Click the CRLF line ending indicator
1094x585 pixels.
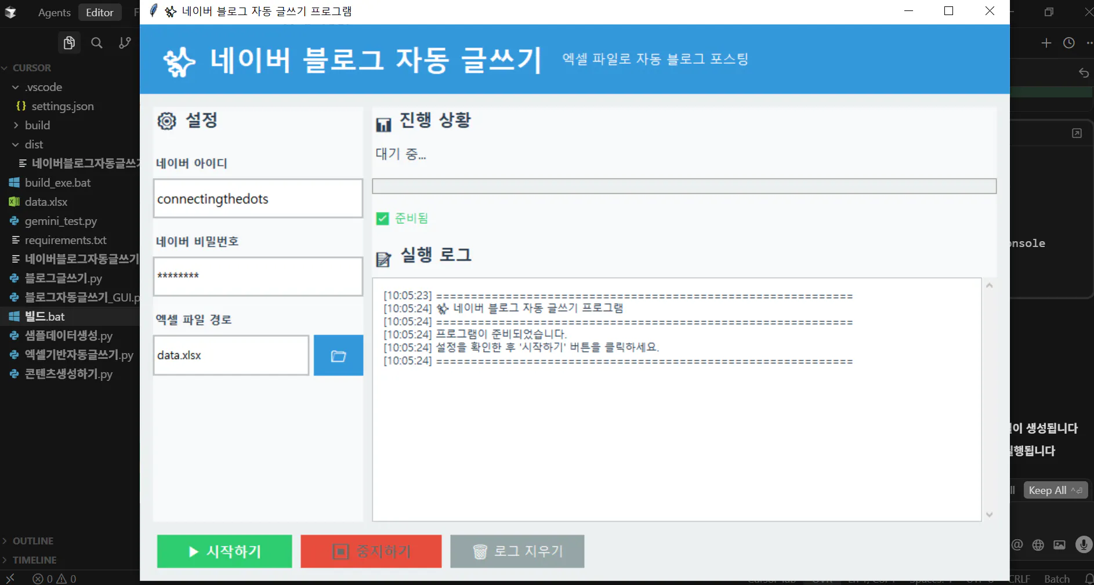(1020, 579)
